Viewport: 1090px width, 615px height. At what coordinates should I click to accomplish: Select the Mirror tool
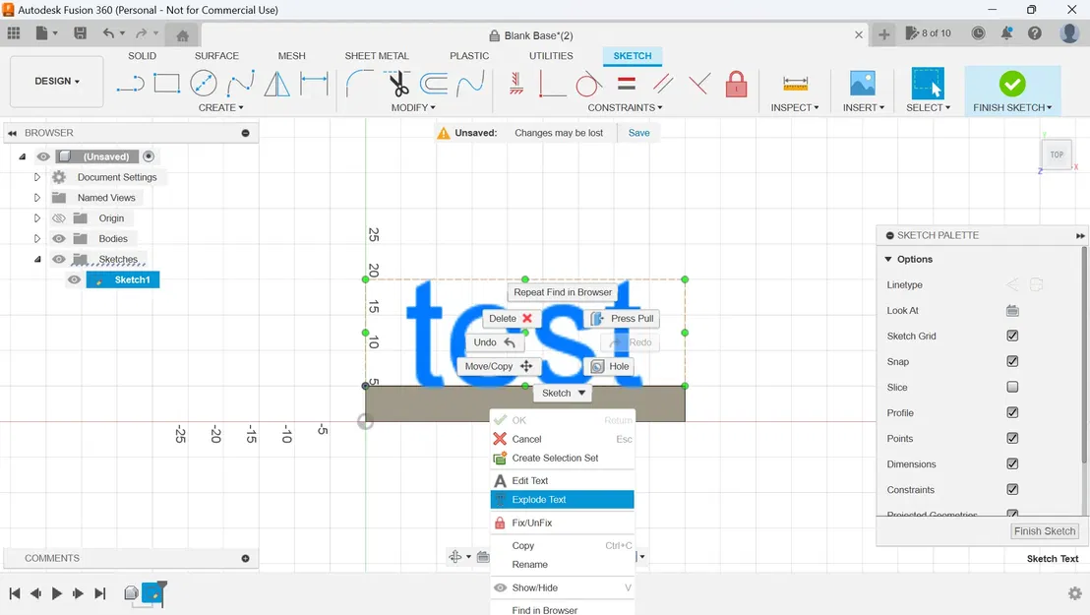276,85
